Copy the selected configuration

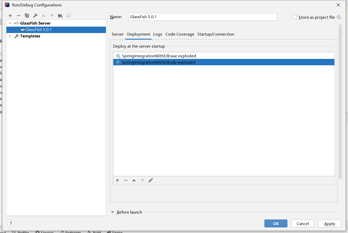coord(27,16)
